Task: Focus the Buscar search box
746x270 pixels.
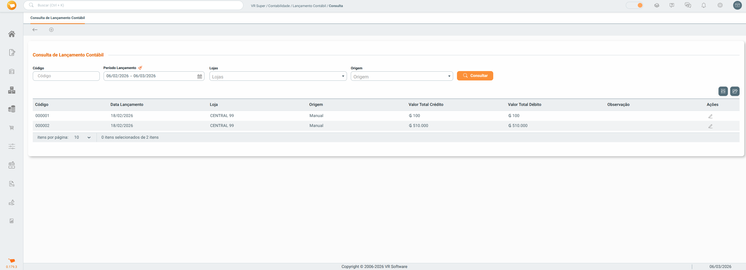Action: [133, 5]
